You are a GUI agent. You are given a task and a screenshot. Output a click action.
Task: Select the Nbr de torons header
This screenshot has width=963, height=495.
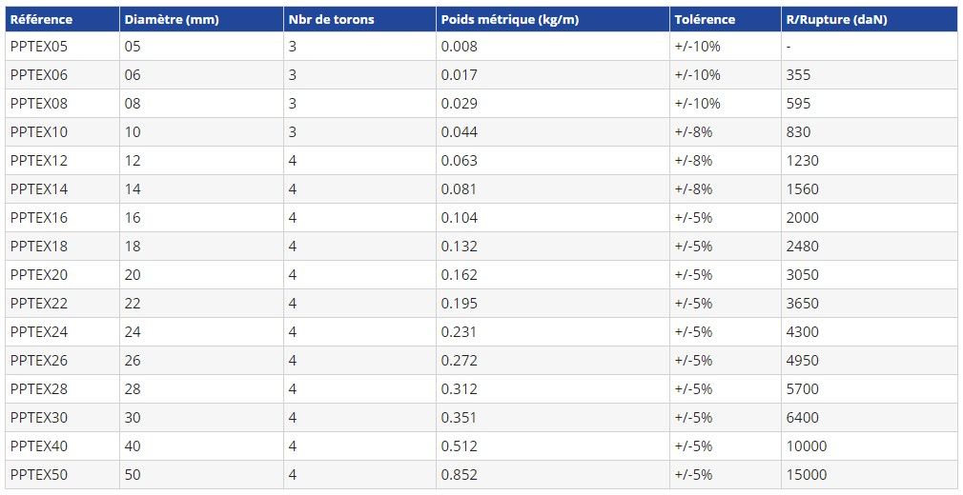(x=331, y=19)
